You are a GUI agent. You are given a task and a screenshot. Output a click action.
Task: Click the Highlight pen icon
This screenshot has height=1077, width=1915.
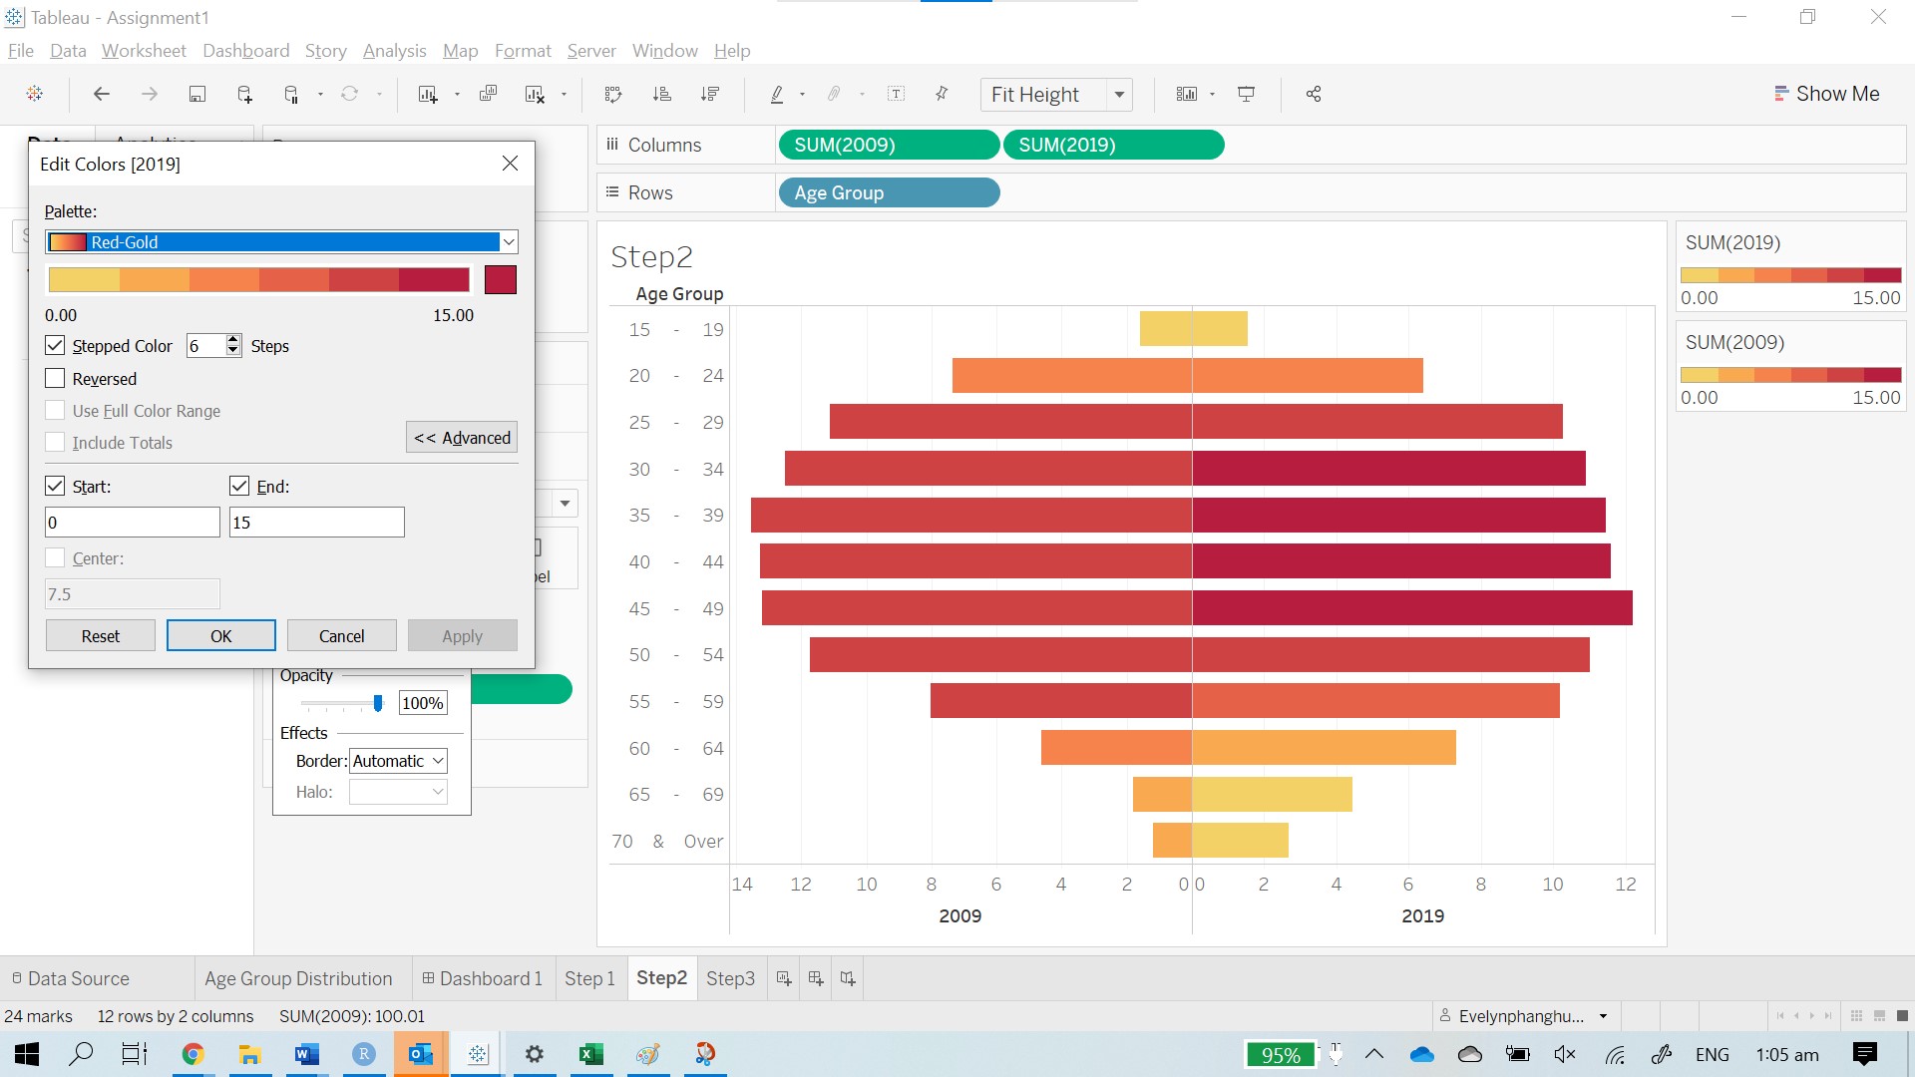click(777, 94)
